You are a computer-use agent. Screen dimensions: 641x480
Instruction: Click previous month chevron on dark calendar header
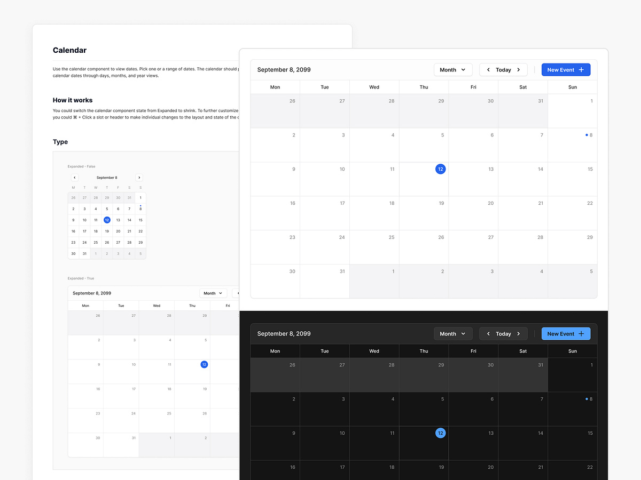coord(488,333)
